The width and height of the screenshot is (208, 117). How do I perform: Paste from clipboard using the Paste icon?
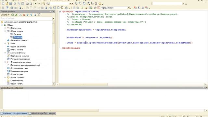click(23, 4)
